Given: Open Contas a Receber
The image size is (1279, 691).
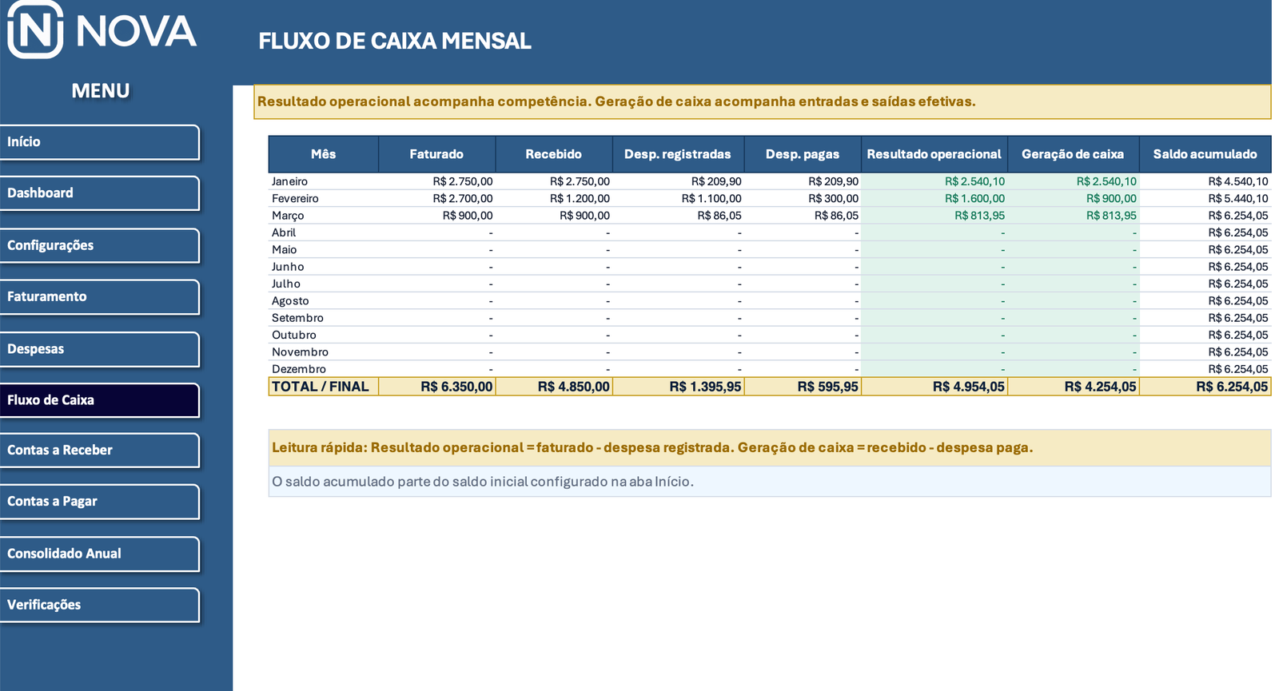Looking at the screenshot, I should pyautogui.click(x=99, y=451).
